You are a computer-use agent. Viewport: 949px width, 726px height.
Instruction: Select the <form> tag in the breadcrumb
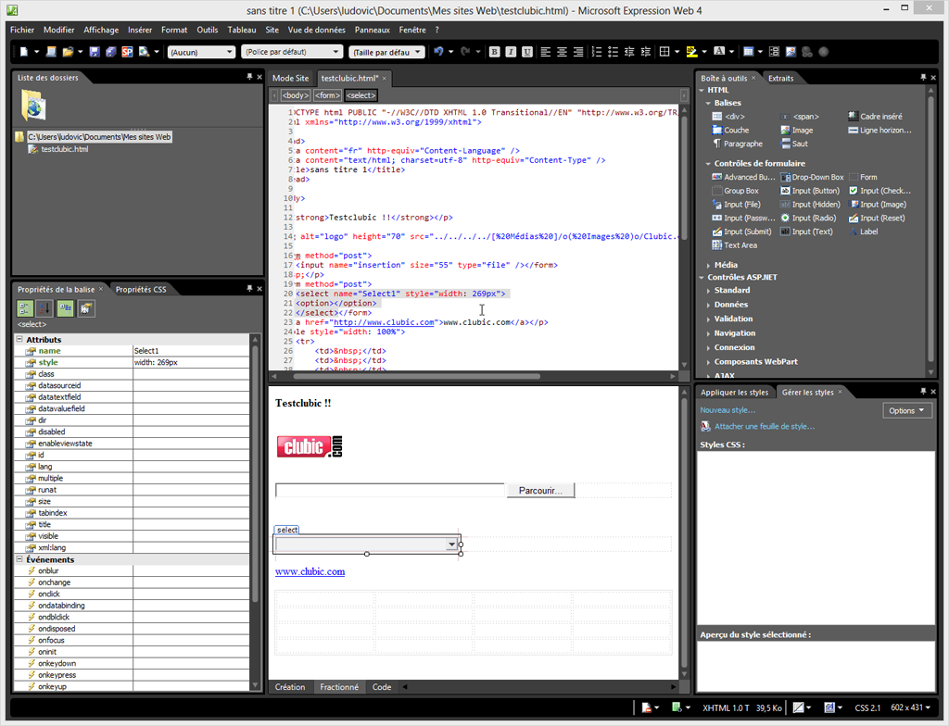(327, 95)
